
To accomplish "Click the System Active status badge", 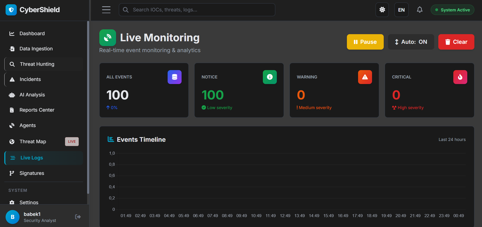I will (x=452, y=10).
